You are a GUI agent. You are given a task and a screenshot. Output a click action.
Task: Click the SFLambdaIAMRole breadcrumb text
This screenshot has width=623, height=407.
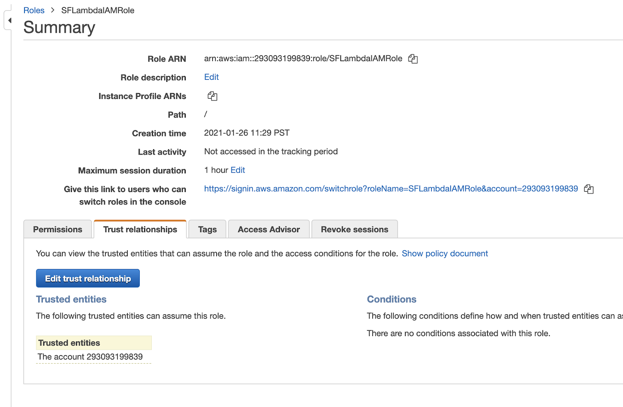[98, 11]
